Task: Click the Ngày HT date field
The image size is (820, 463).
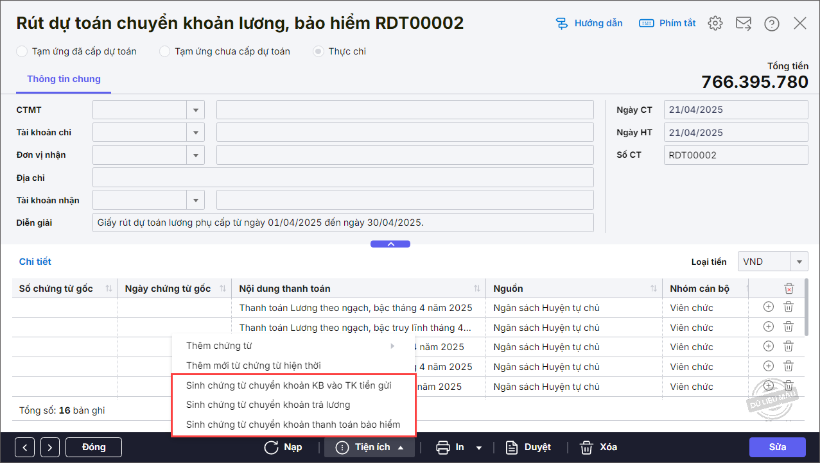Action: 736,132
